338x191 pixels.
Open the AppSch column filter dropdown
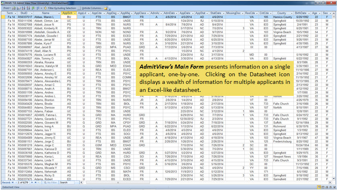coord(75,13)
